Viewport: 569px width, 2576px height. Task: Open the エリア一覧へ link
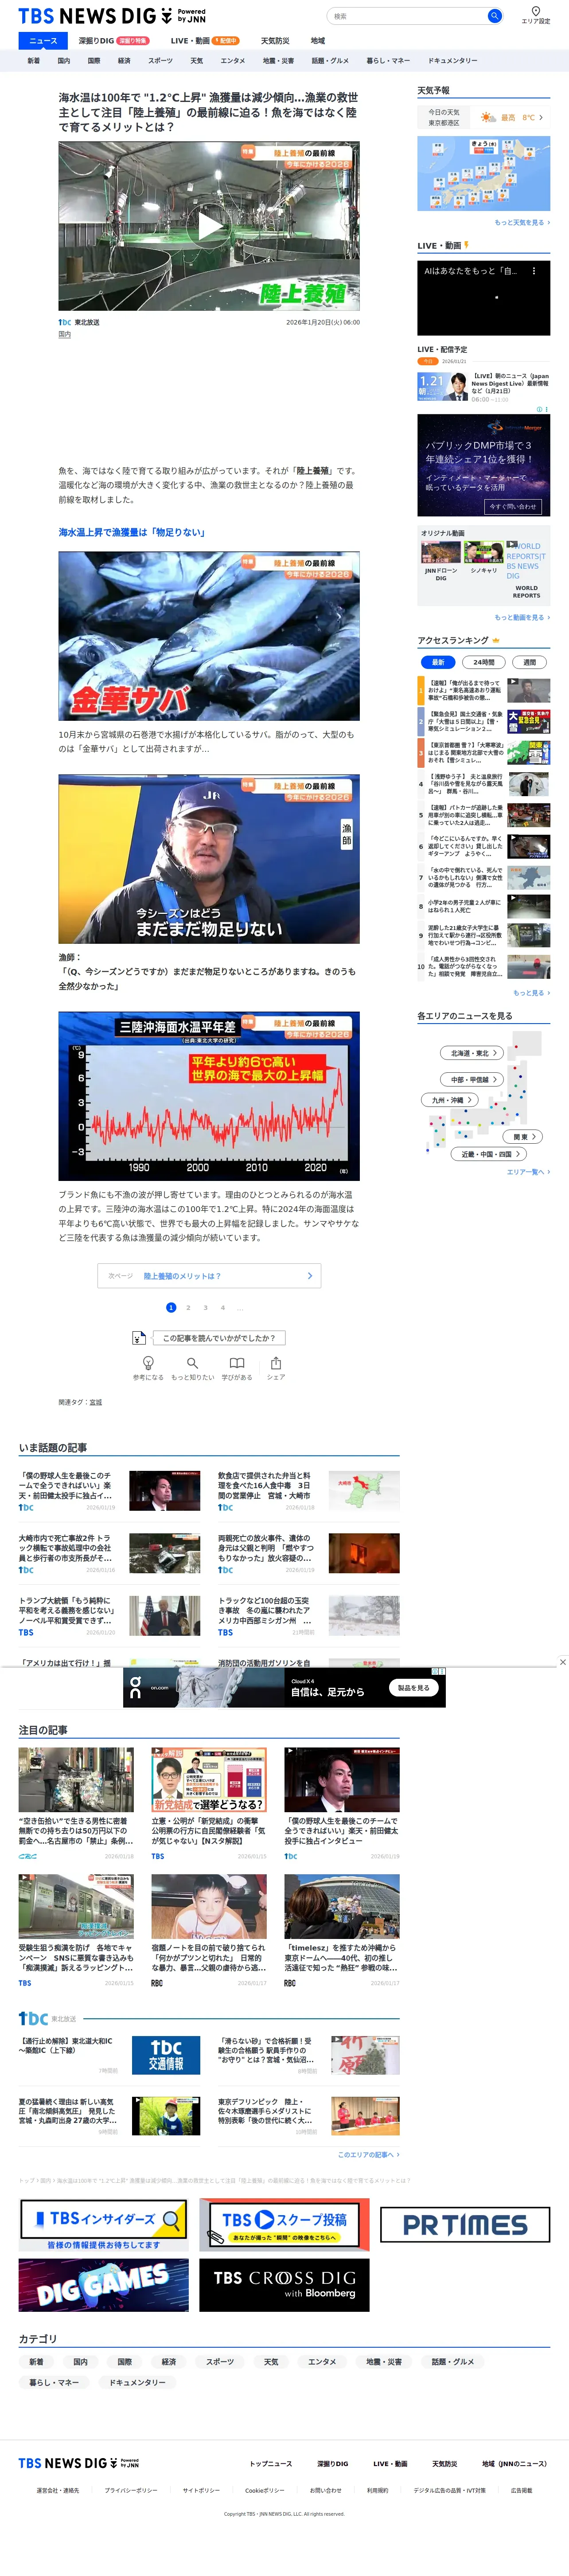[528, 1172]
